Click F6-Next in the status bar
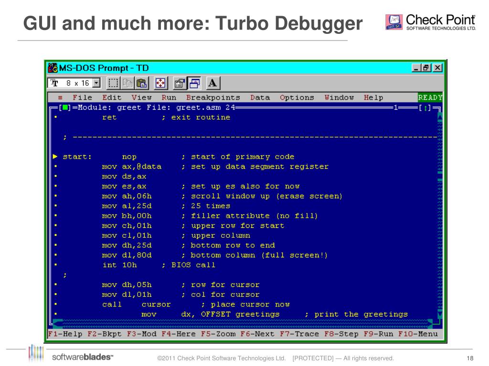 [x=257, y=334]
